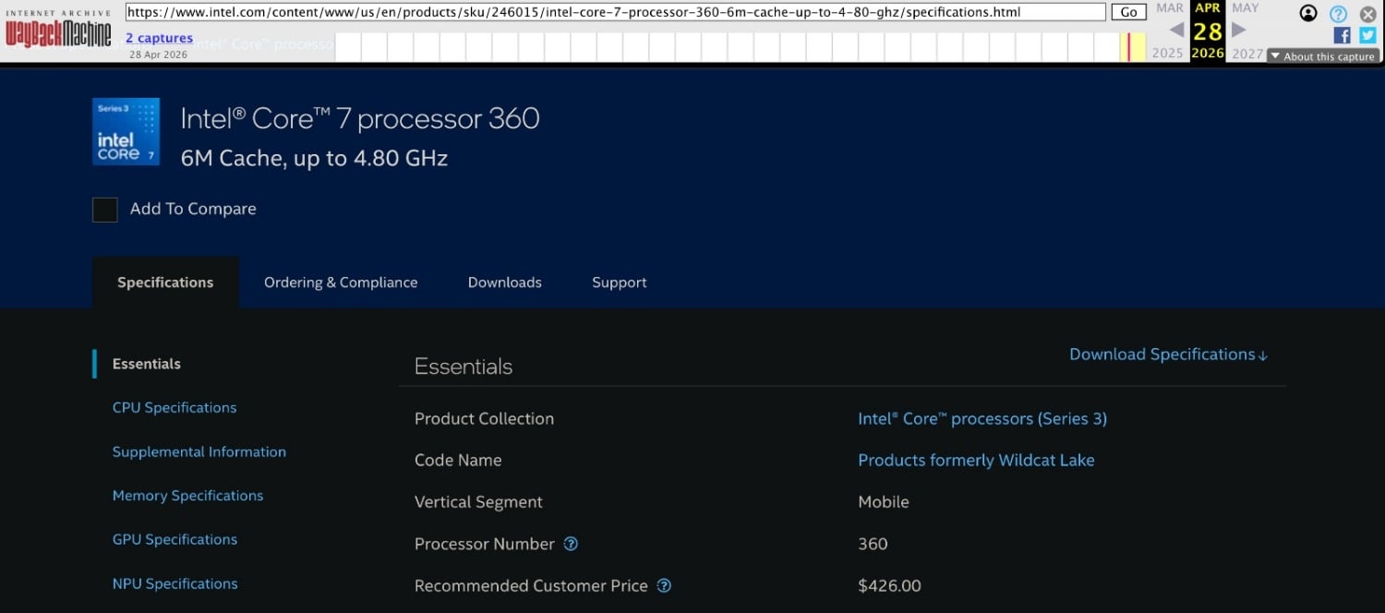Click the Wayback Machine logo
The image size is (1385, 613).
[x=58, y=30]
